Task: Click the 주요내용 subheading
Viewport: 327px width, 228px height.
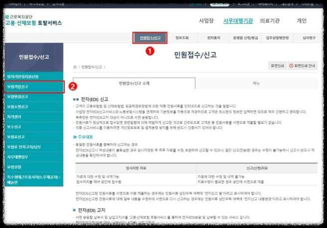Action: [85, 137]
